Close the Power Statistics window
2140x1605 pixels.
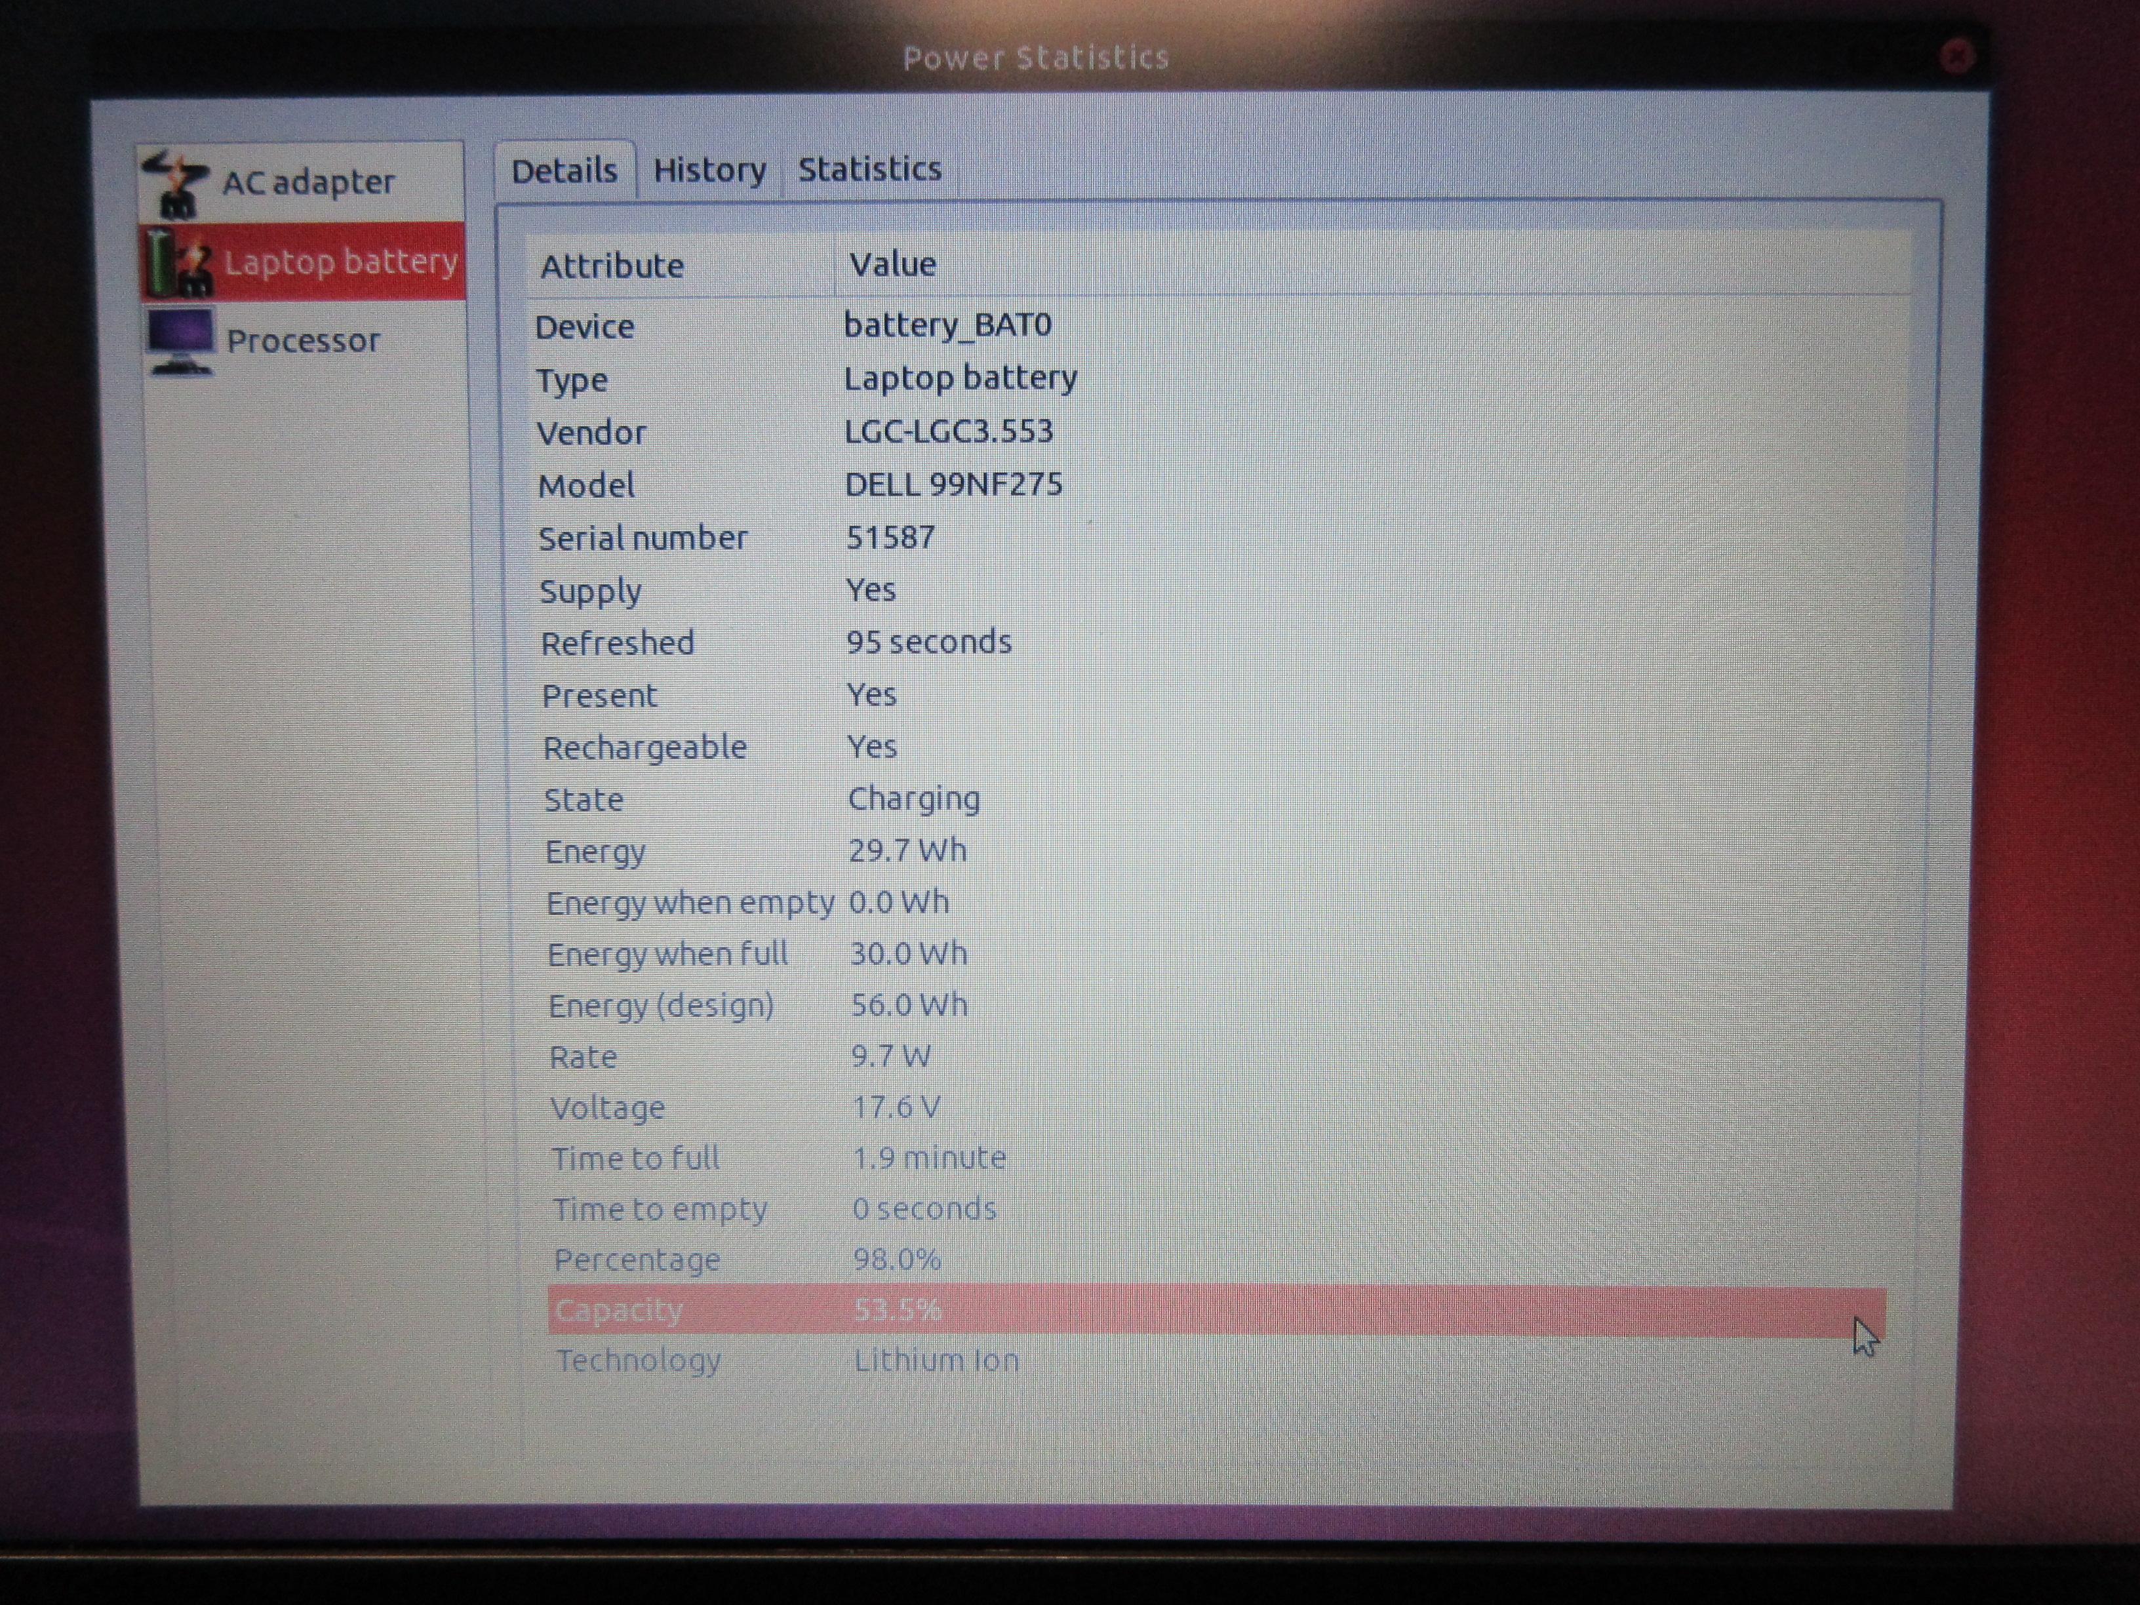point(1956,56)
